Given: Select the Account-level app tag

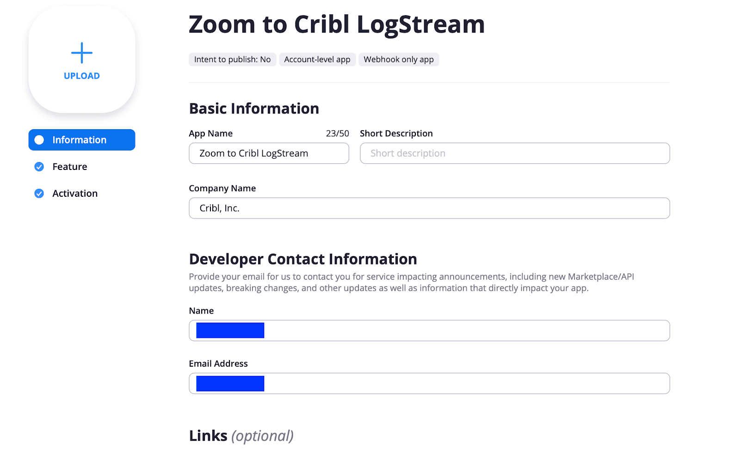Looking at the screenshot, I should pyautogui.click(x=317, y=60).
